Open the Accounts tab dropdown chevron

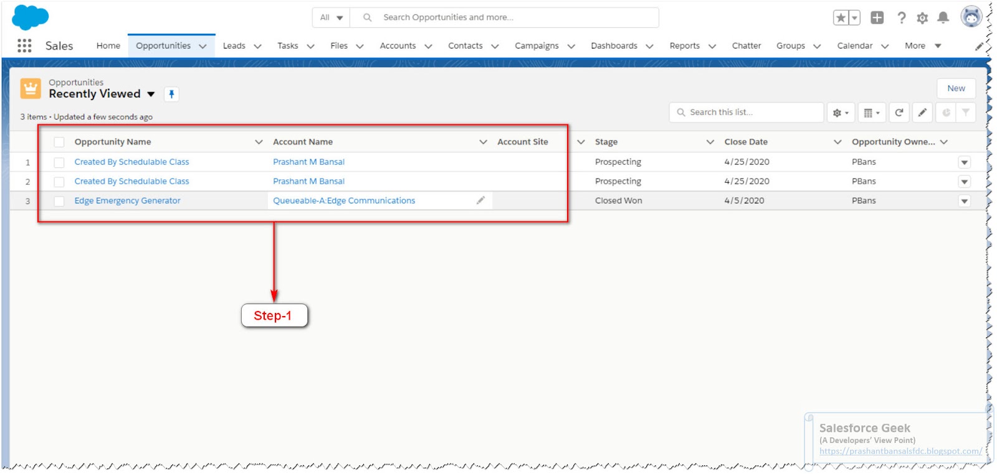pos(428,46)
